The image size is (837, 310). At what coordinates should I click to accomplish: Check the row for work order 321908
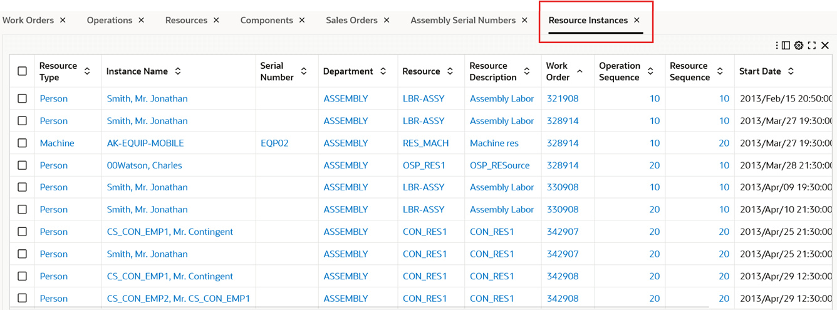pyautogui.click(x=23, y=98)
